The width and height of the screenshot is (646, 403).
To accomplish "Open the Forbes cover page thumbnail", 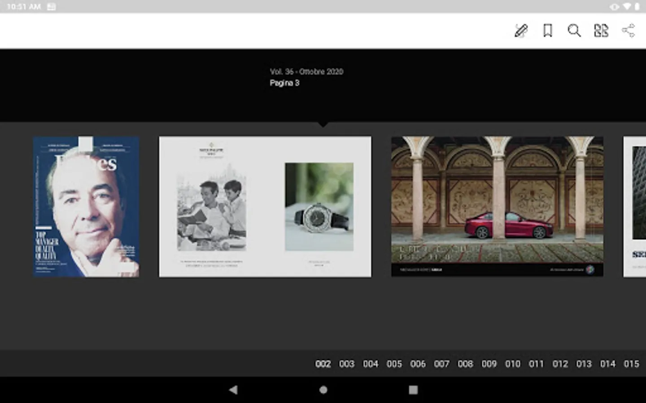I will coord(86,207).
